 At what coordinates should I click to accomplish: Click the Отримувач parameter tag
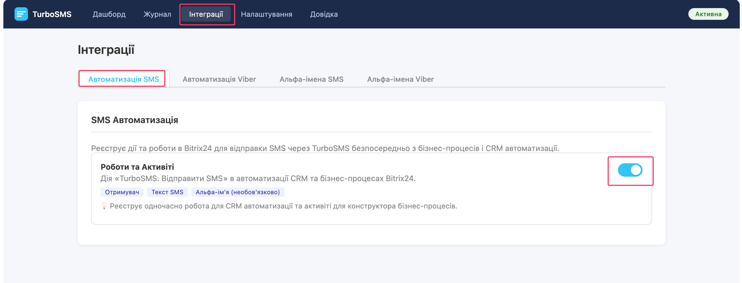[x=122, y=192]
